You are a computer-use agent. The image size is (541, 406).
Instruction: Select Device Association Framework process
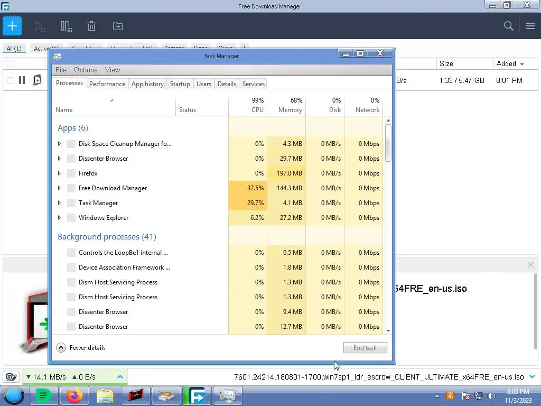219,267
